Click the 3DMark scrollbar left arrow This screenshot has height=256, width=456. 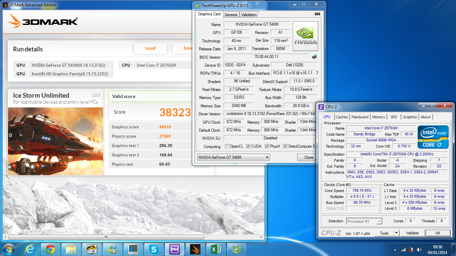[x=6, y=237]
